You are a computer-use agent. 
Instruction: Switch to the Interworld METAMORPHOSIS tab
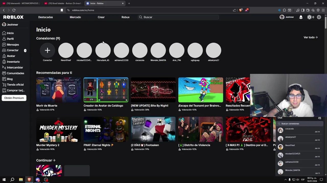coord(21,3)
